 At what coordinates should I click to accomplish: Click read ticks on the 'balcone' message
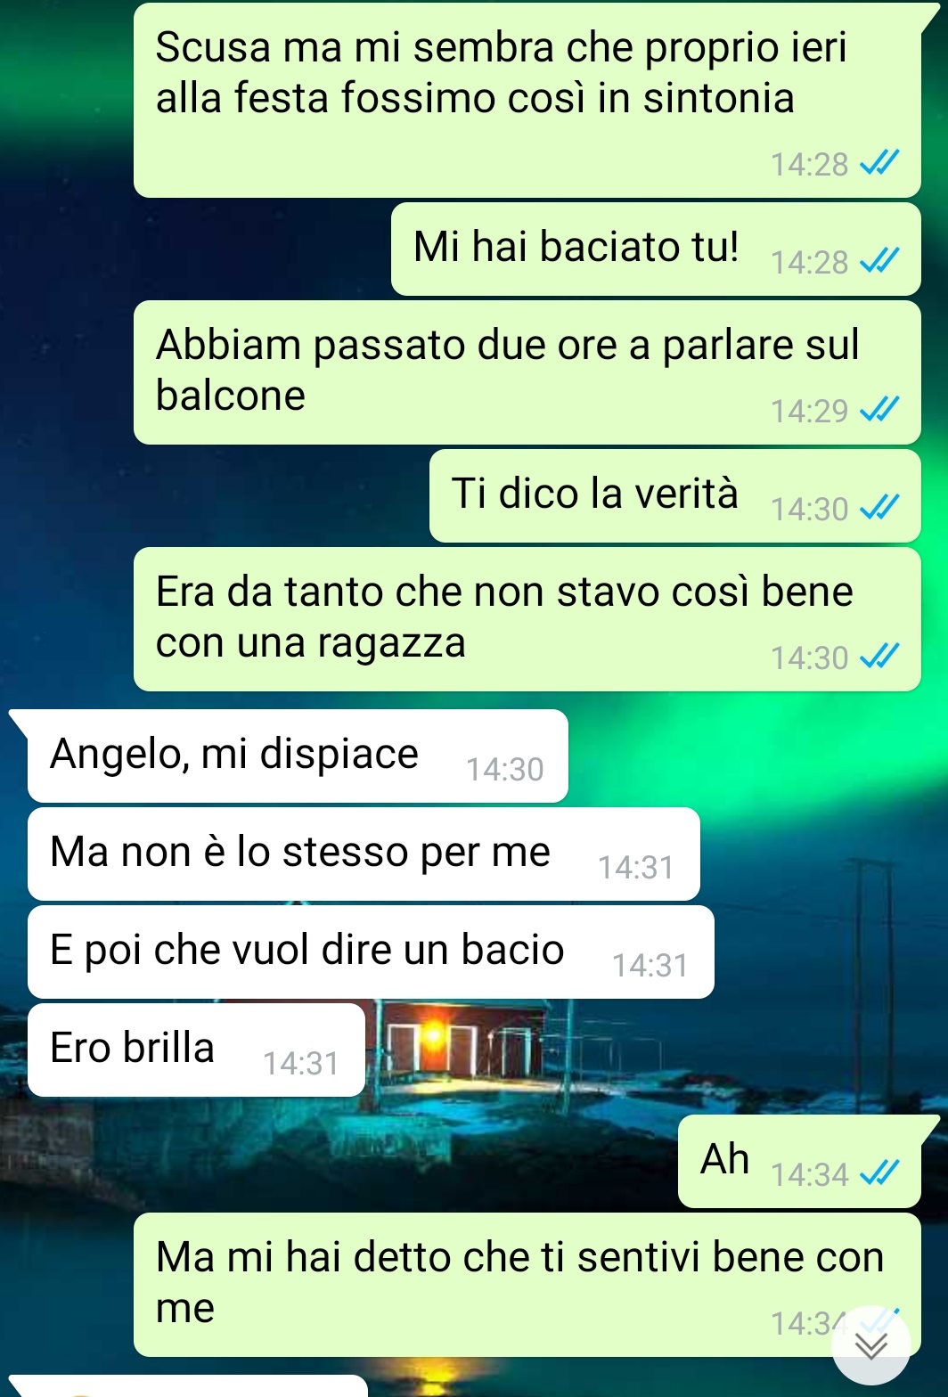879,410
